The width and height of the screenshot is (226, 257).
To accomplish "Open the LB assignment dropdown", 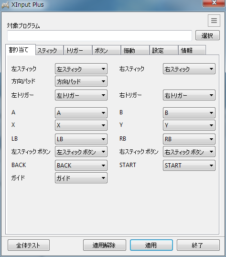I will pos(81,139).
